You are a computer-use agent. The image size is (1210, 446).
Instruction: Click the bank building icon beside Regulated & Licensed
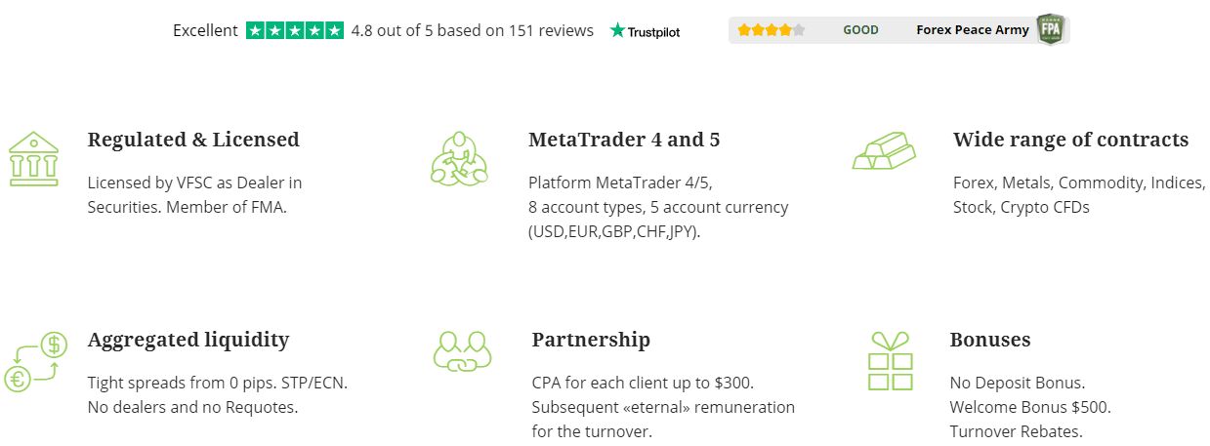point(33,157)
